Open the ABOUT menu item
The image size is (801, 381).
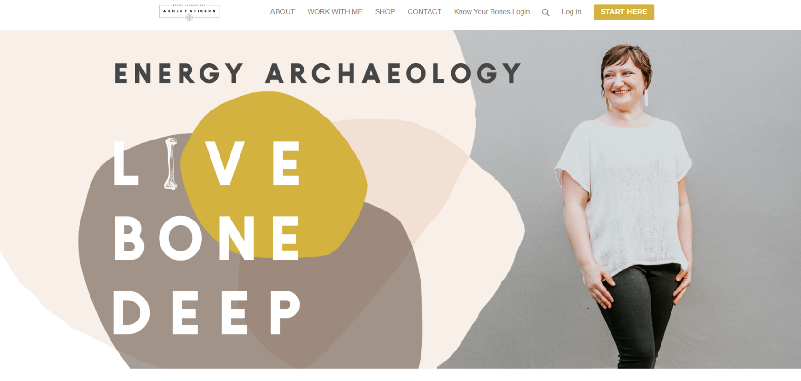tap(282, 12)
